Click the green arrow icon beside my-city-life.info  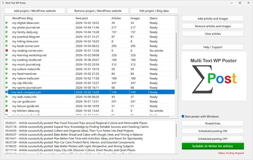click(7, 83)
